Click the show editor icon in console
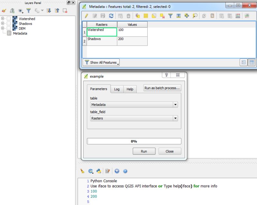Screen dimensions: 257x205 click(x=107, y=171)
